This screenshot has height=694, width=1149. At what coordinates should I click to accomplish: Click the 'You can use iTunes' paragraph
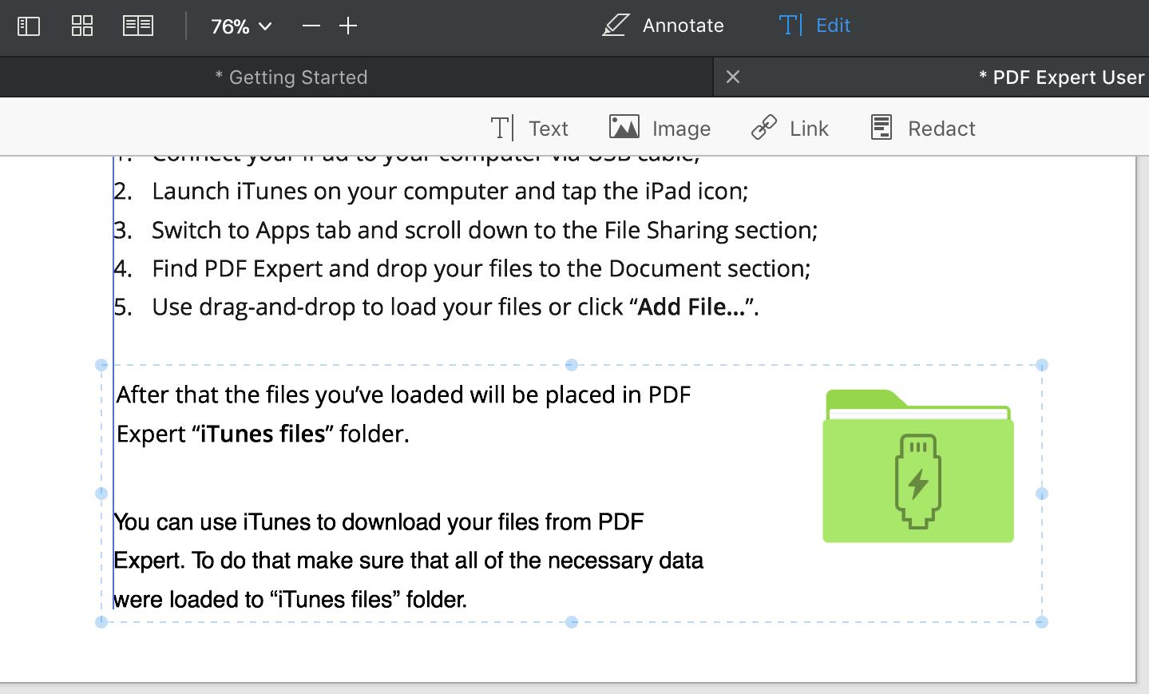[x=407, y=561]
